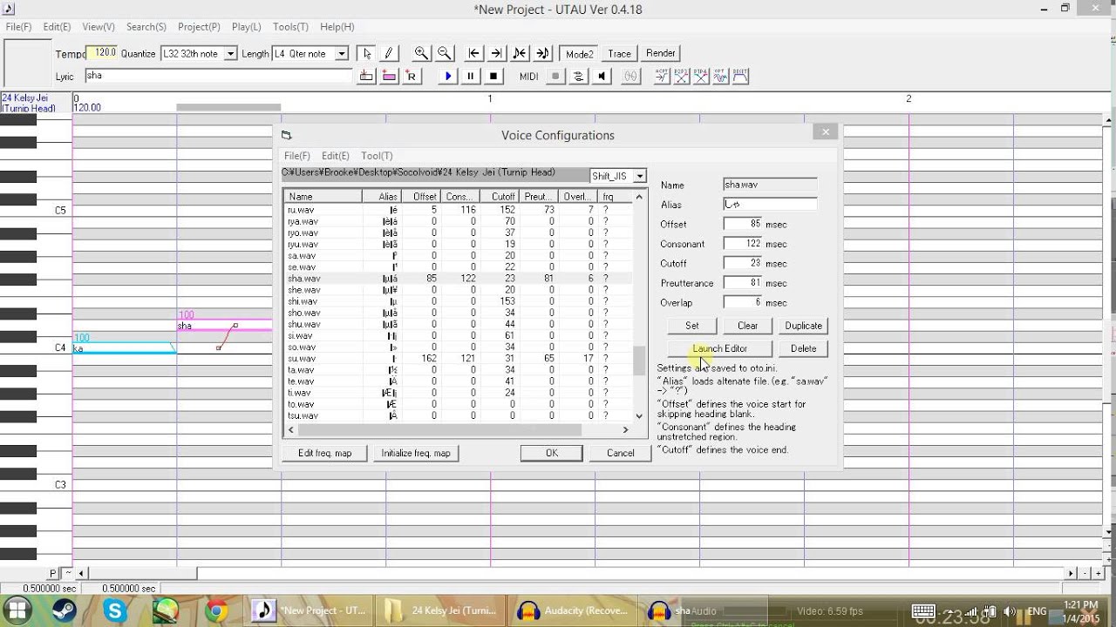Screen dimensions: 1116x627
Task: Click the speaker icon in MIDI toolbar
Action: pyautogui.click(x=601, y=77)
